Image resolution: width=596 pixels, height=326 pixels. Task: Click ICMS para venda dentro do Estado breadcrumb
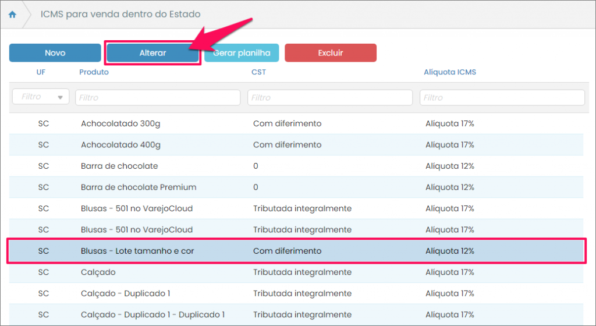[121, 15]
